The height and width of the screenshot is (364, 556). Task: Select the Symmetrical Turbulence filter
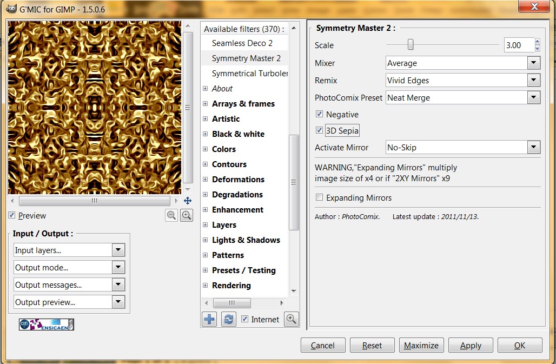(x=250, y=74)
